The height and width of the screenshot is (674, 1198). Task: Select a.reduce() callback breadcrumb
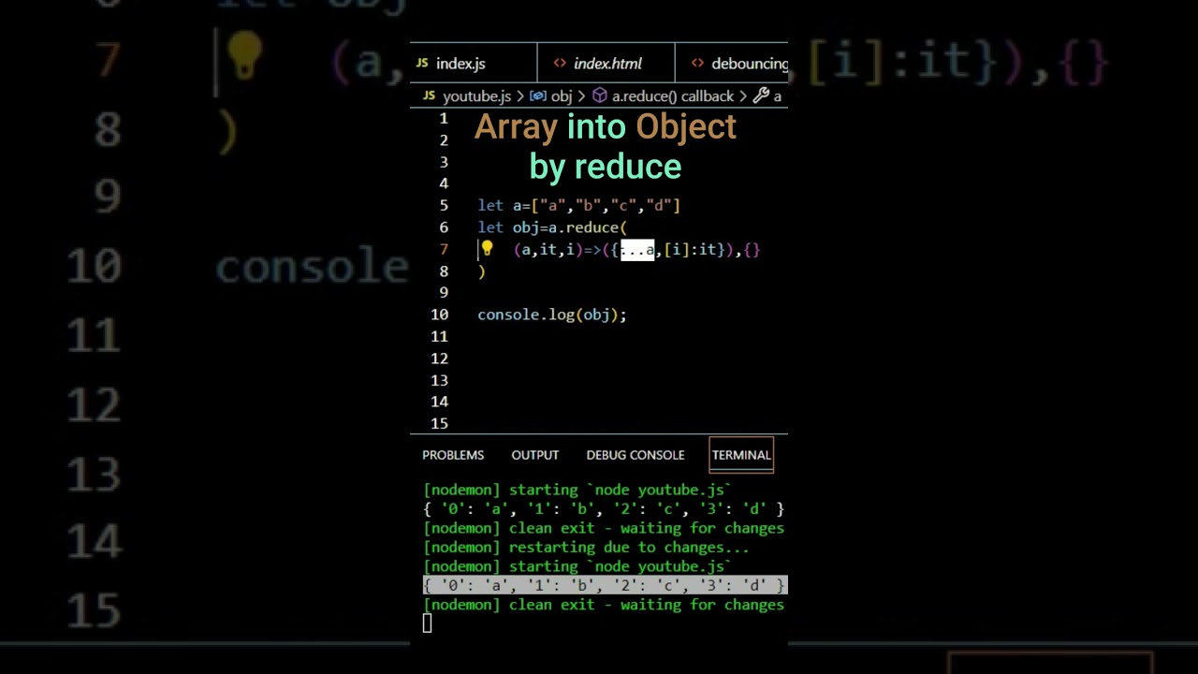click(673, 96)
